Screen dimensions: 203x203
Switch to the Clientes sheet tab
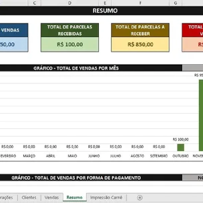[x=29, y=198]
